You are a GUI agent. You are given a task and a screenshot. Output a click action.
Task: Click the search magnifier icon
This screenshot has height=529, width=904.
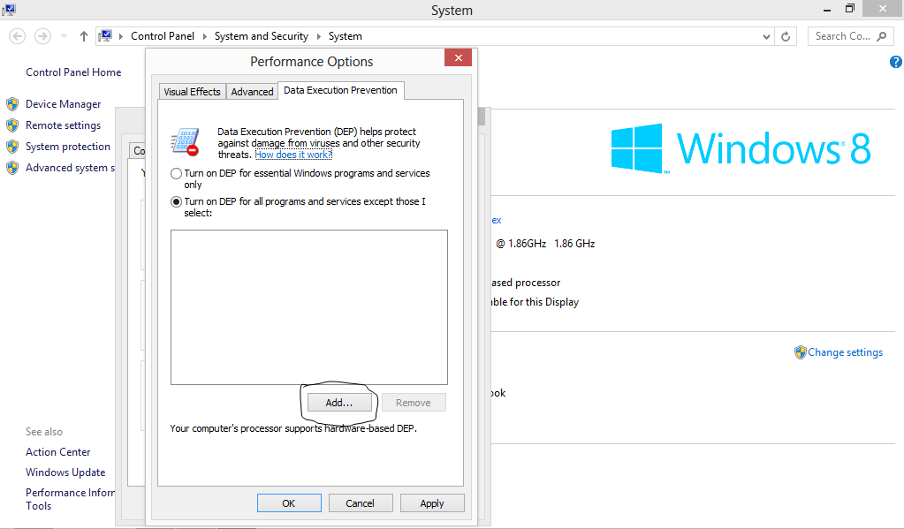pyautogui.click(x=882, y=36)
